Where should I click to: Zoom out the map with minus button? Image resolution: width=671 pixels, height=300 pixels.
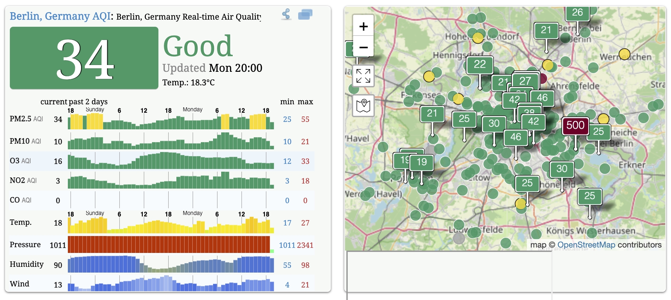click(363, 47)
